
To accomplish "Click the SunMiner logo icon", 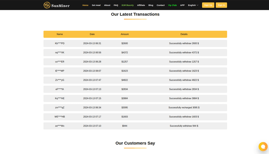I will 47,5.
